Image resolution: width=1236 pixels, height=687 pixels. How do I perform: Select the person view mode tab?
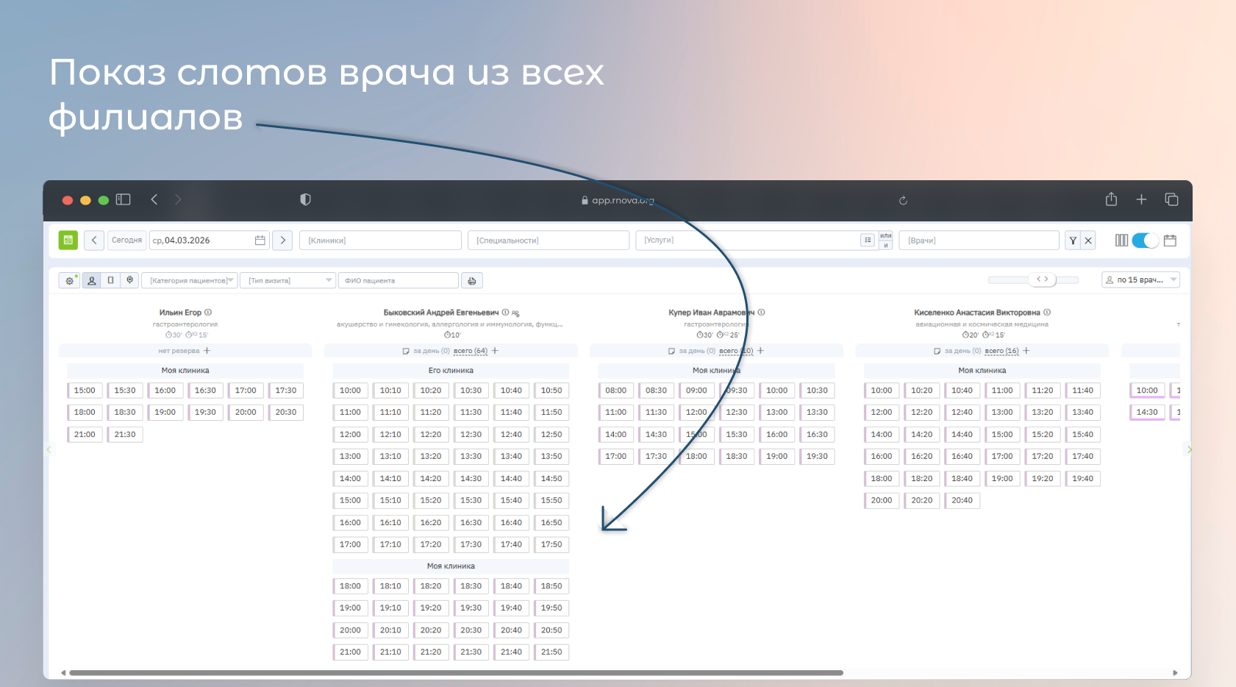coord(92,280)
